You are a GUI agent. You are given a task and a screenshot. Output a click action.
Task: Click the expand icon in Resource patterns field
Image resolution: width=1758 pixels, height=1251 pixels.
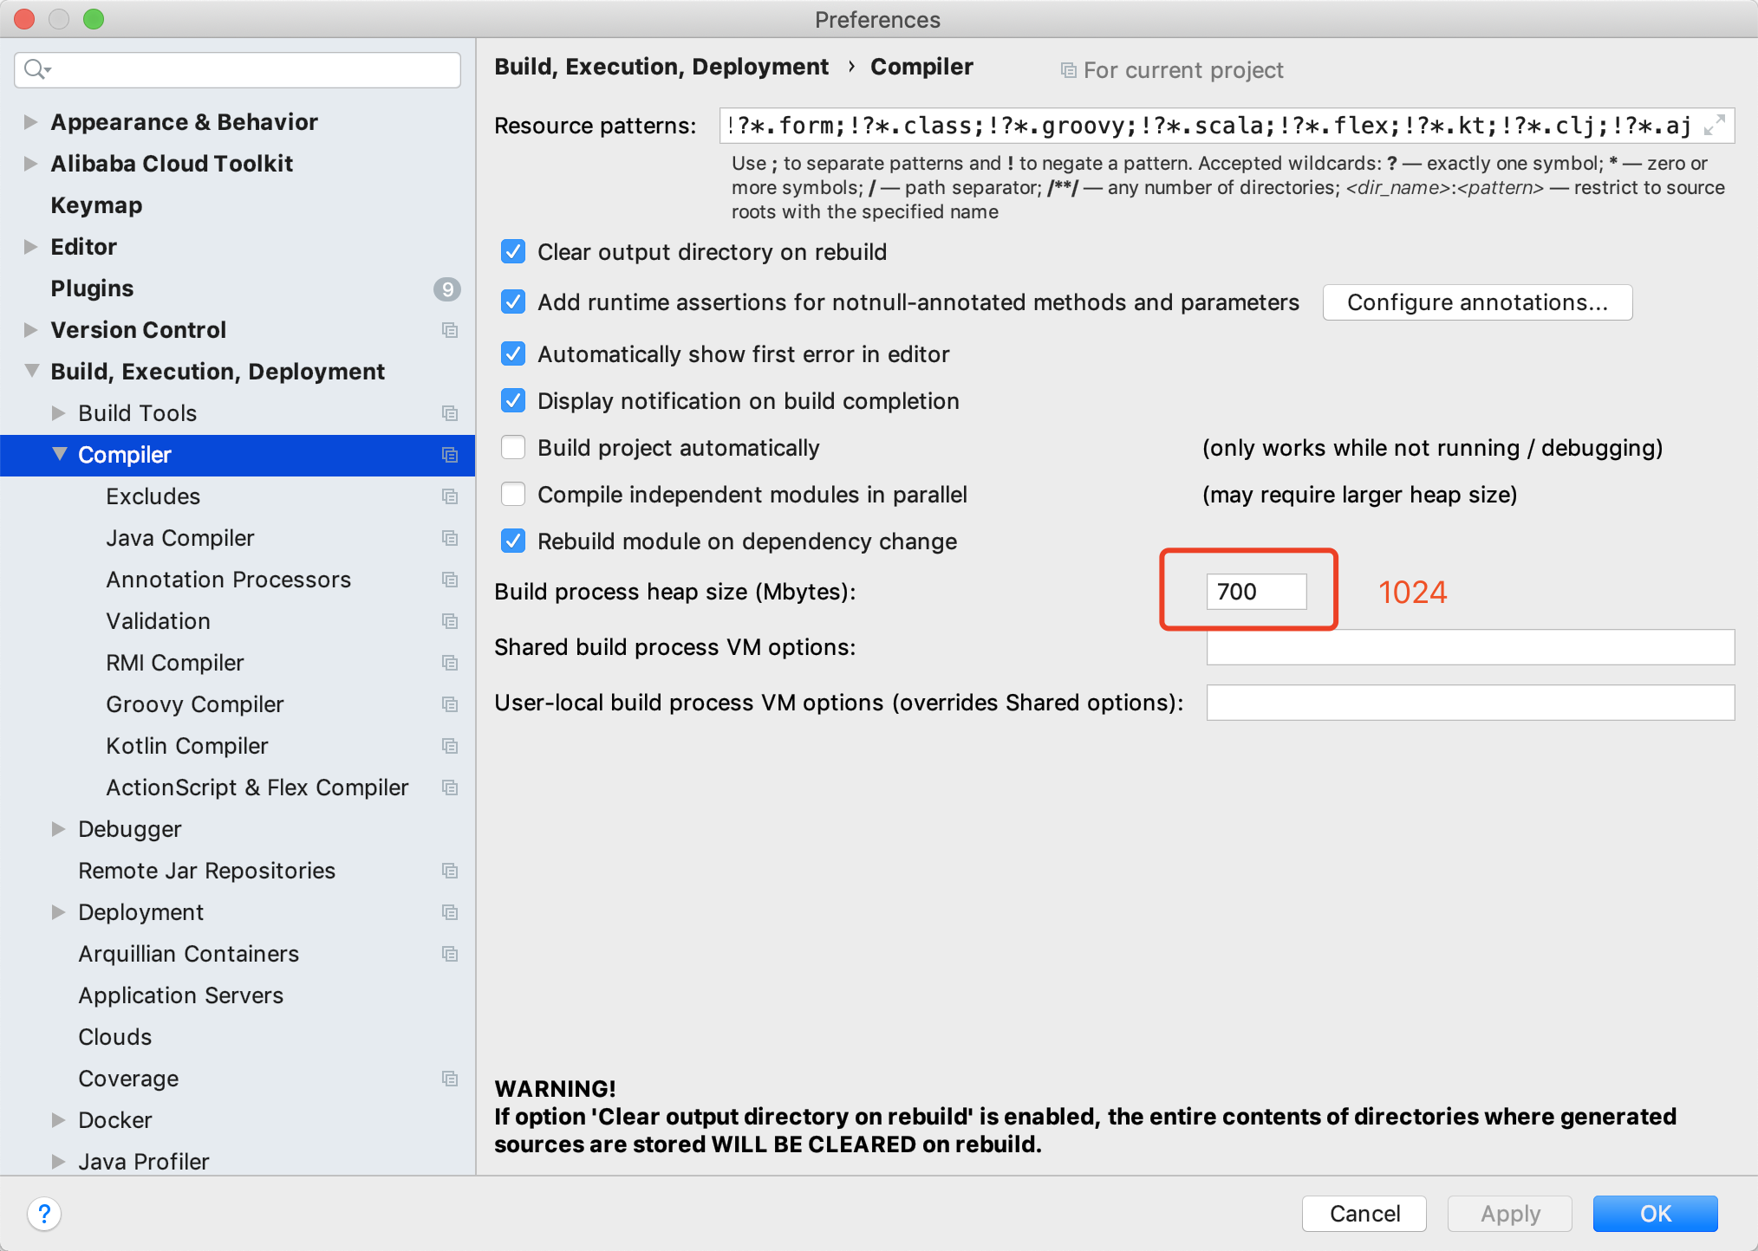(x=1714, y=126)
